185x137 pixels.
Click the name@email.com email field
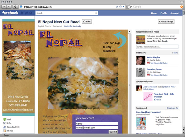(x=97, y=127)
